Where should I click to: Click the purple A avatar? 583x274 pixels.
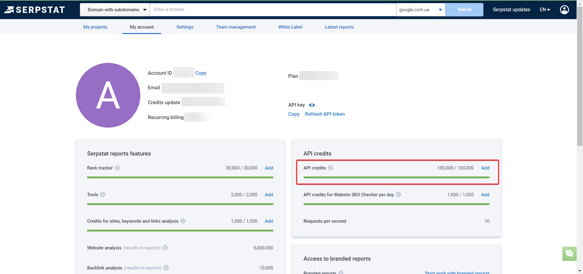(x=108, y=95)
